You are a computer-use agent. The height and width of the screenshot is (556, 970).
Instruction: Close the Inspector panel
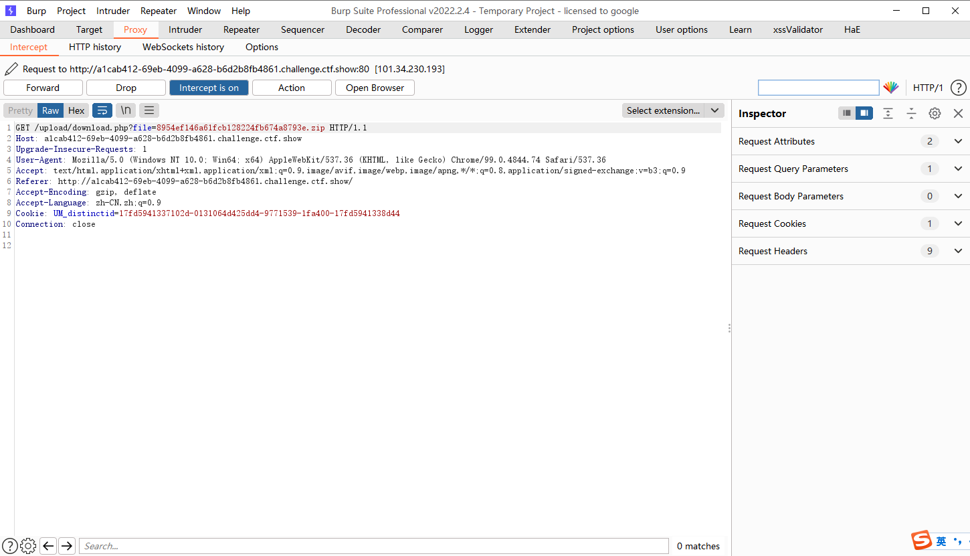coord(958,113)
